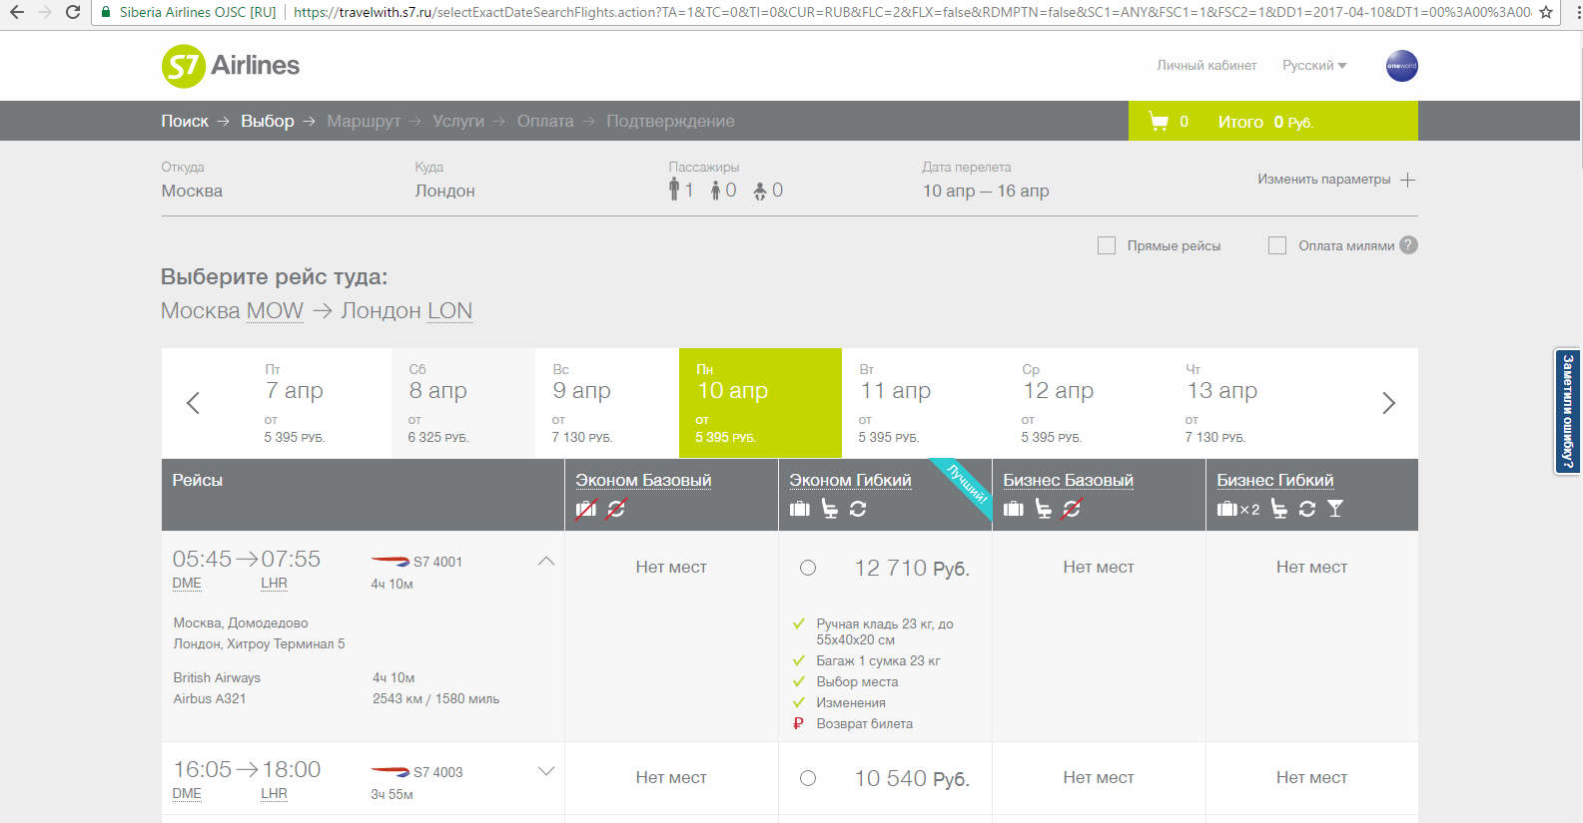Click the adult passenger icon
This screenshot has width=1583, height=823.
pyautogui.click(x=674, y=190)
